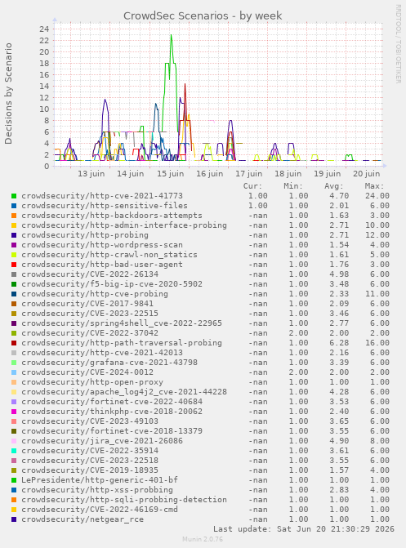This screenshot has height=548, width=406.
Task: Click the Max: column header
Action: [374, 186]
